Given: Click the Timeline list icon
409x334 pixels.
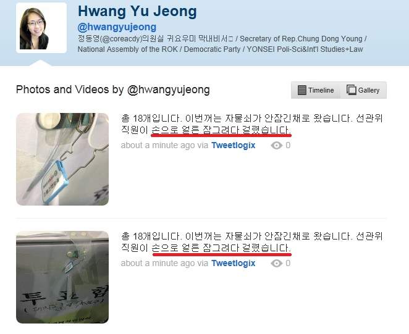Looking at the screenshot, I should click(x=301, y=90).
